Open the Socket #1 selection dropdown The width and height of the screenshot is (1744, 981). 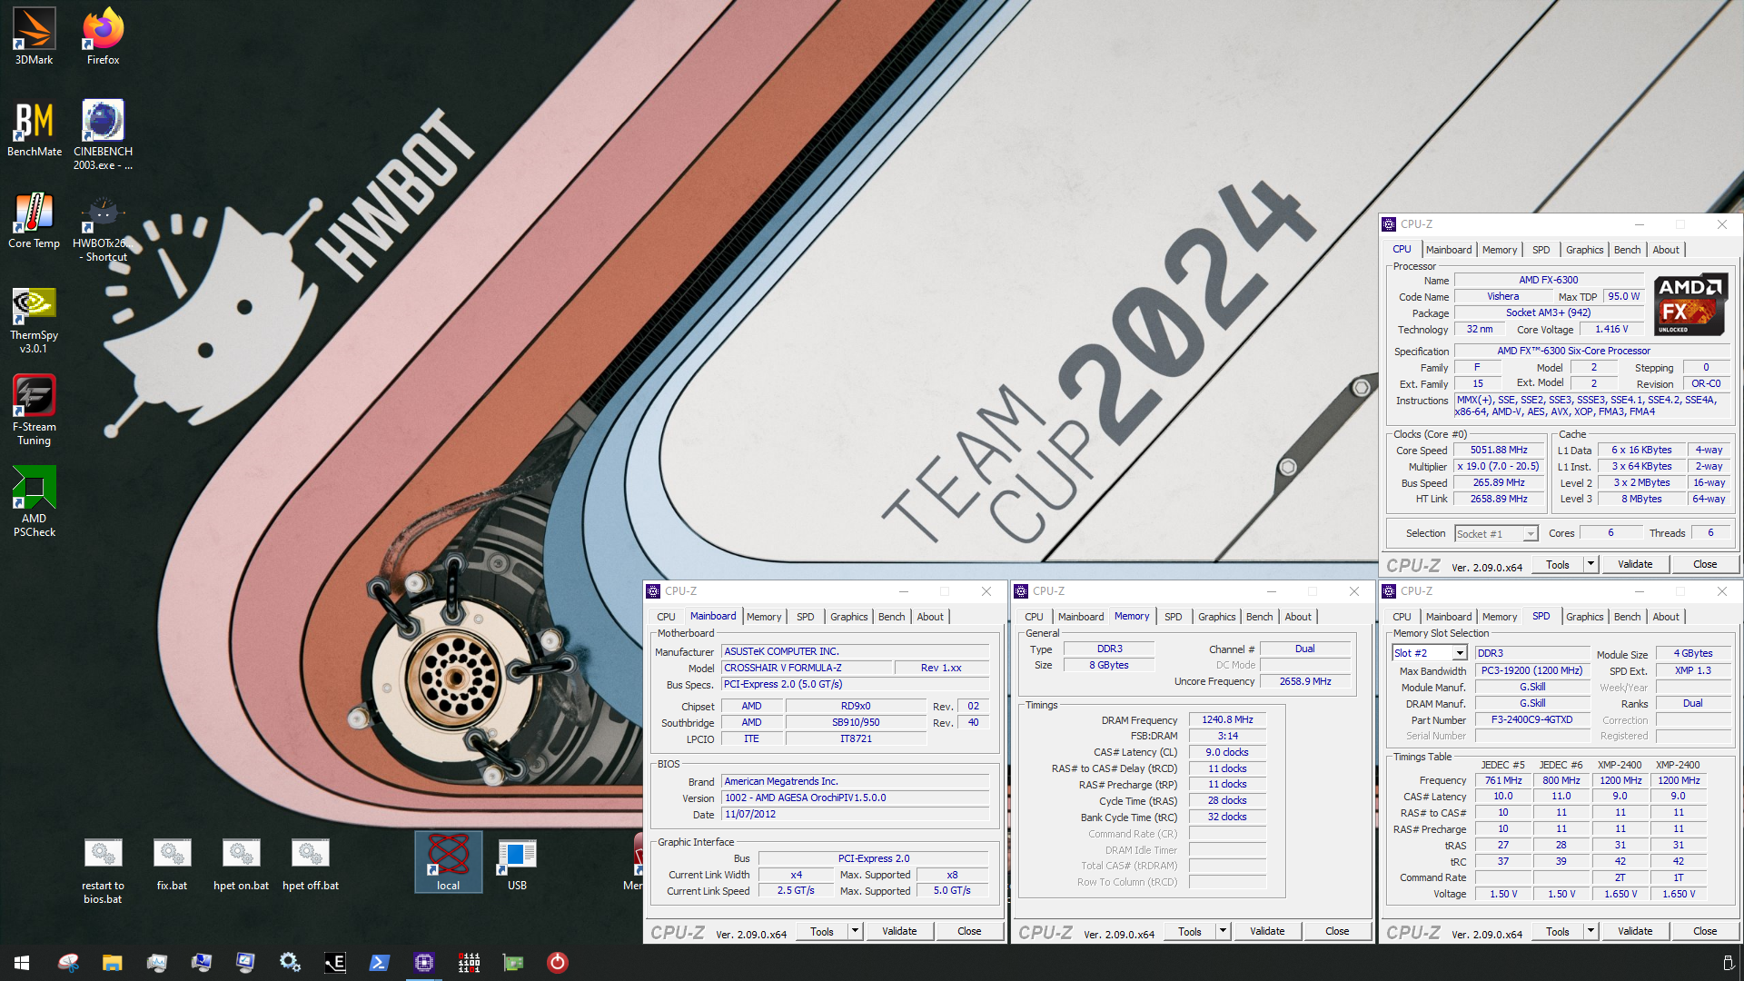pos(1496,534)
